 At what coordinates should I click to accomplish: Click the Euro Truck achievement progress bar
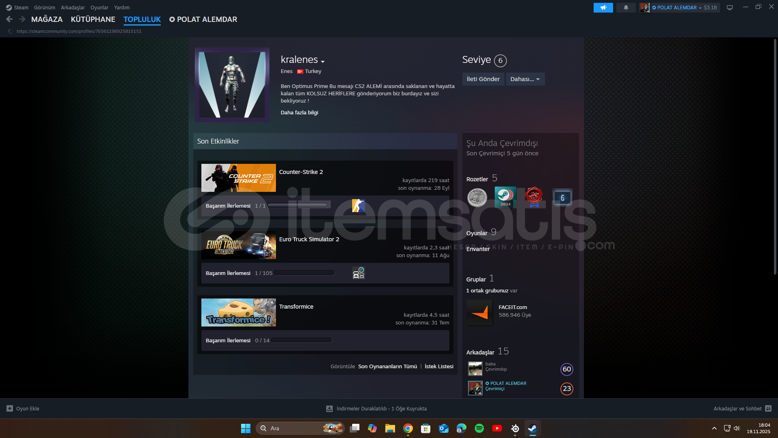[x=304, y=273]
